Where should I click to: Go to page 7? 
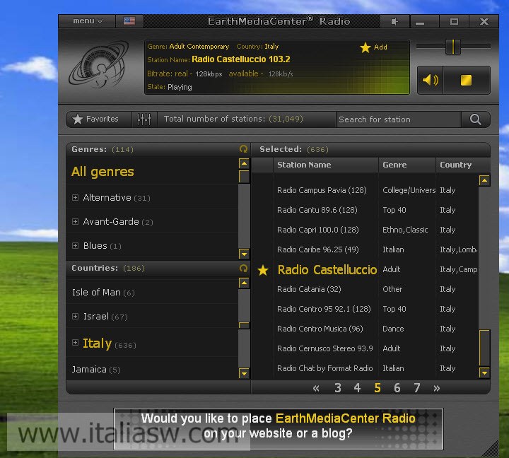pyautogui.click(x=417, y=388)
